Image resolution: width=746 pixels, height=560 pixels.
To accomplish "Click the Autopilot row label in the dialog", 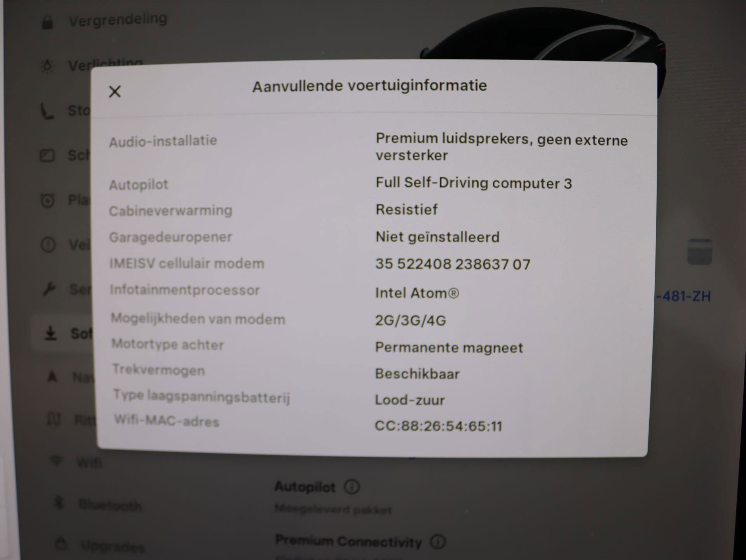I will point(139,184).
